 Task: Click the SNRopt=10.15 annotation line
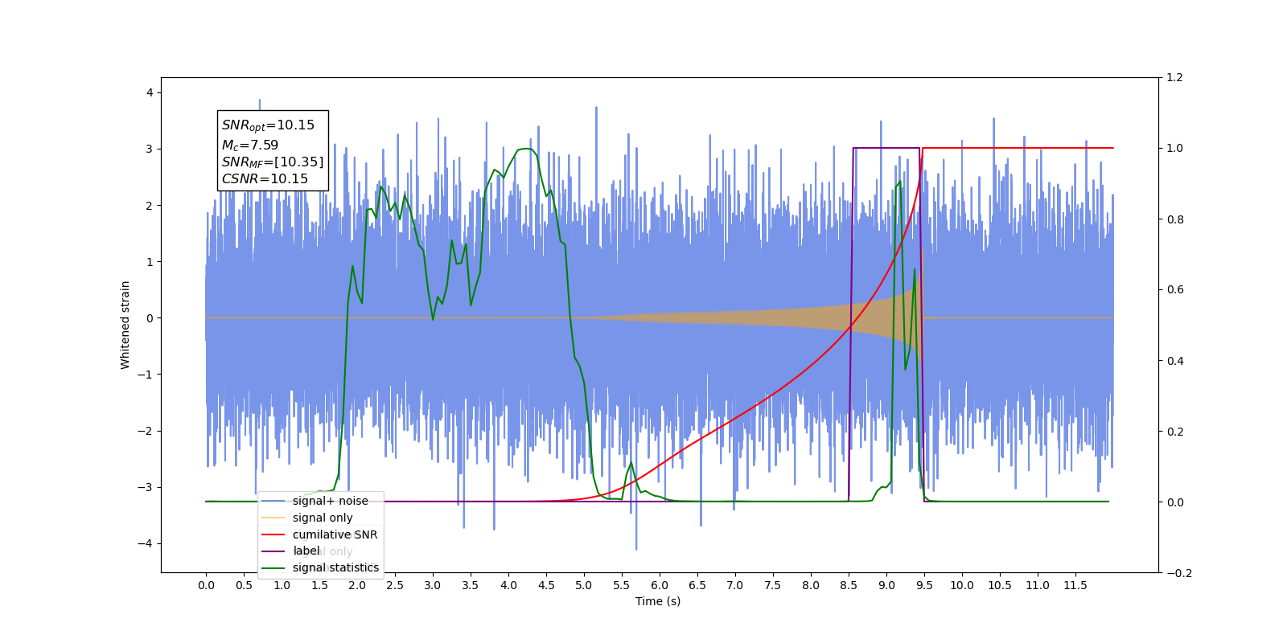268,125
